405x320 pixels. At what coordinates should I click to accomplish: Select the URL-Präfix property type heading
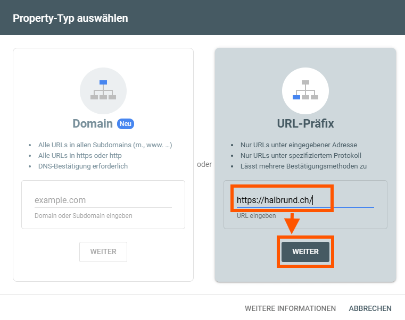305,124
